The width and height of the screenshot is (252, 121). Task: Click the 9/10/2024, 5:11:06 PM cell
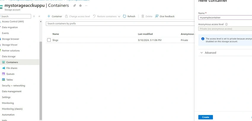pos(150,40)
